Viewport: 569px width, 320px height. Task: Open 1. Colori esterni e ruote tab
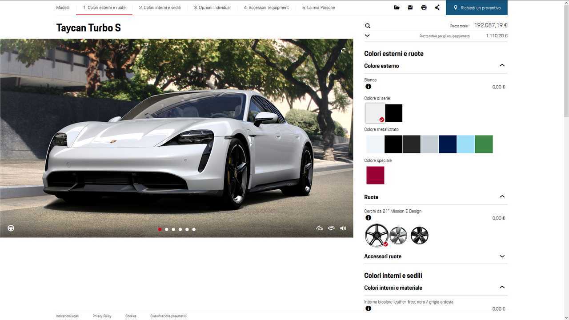coord(104,8)
